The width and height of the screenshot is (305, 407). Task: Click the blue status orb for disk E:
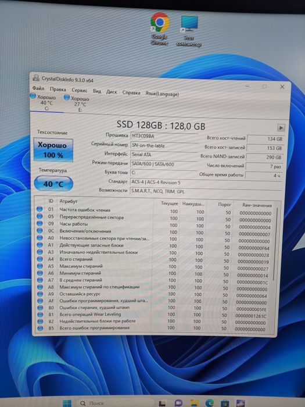coord(67,97)
